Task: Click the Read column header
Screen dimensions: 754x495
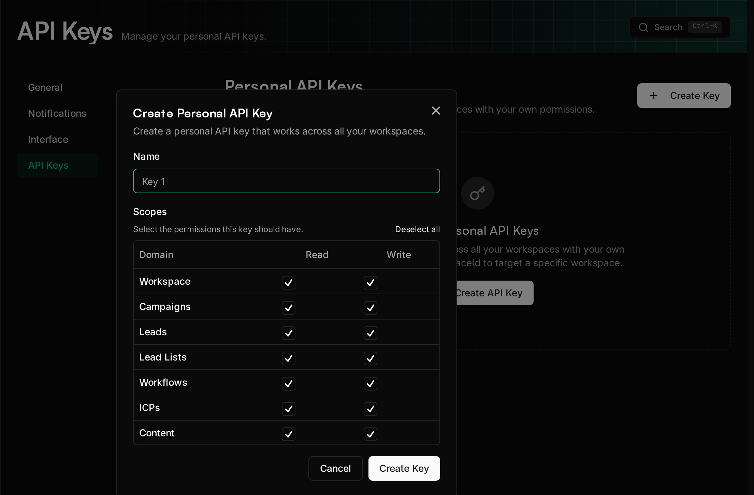Action: (x=317, y=255)
